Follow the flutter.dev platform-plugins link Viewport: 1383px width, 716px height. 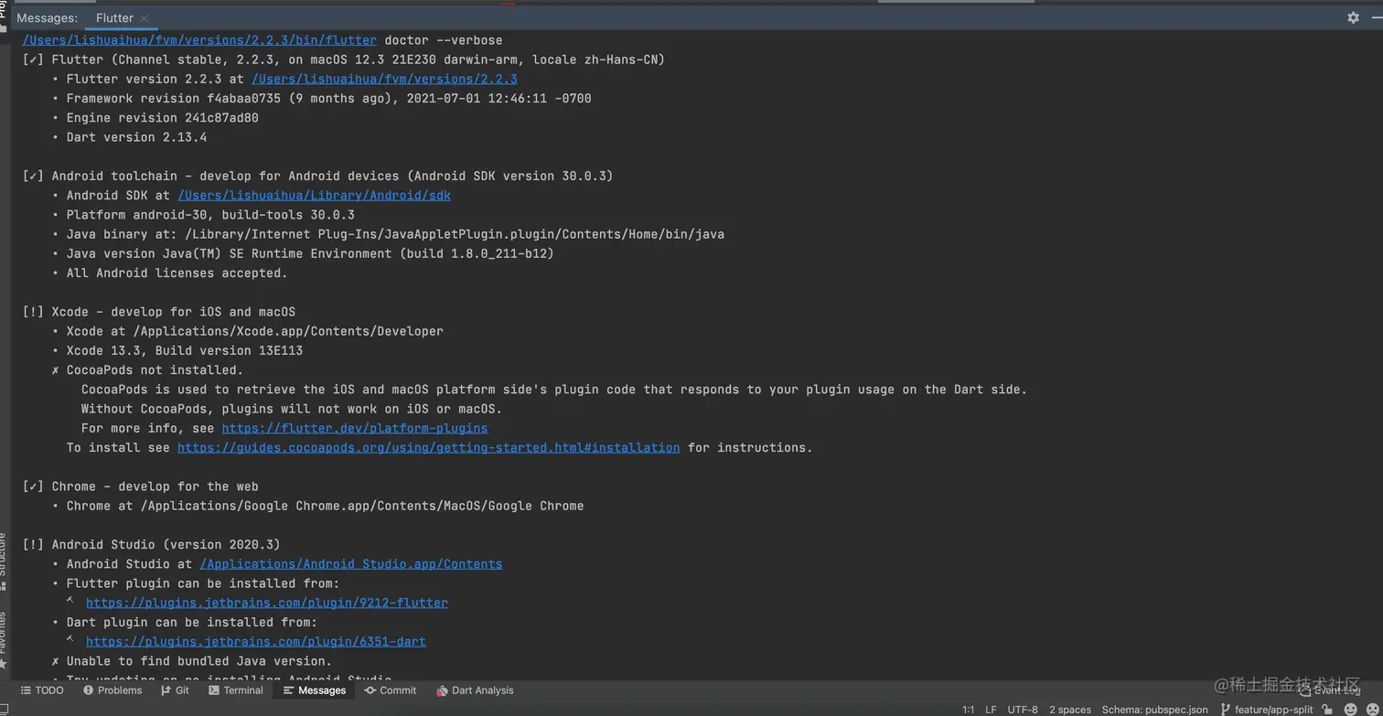point(355,429)
